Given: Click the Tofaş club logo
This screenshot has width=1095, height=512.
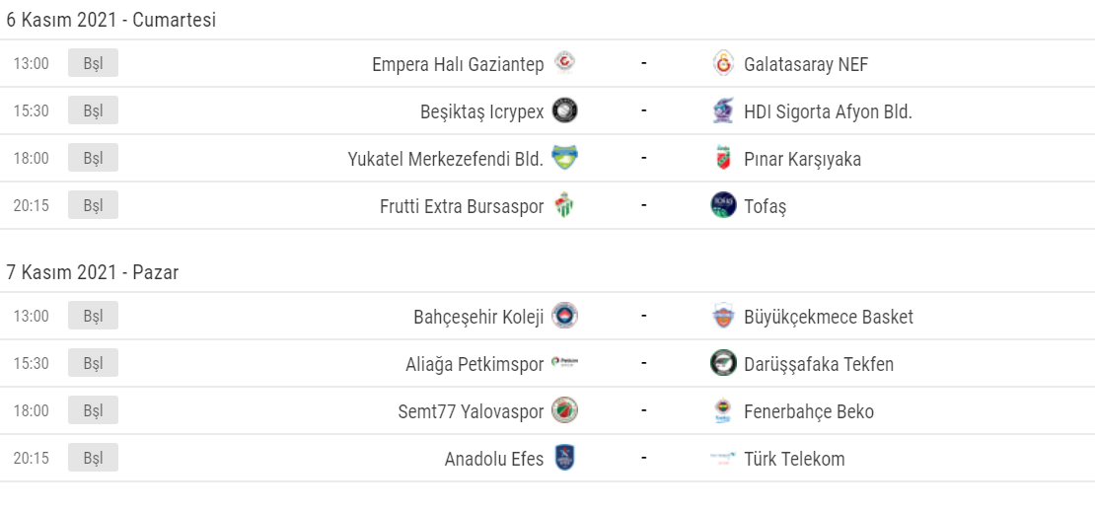Looking at the screenshot, I should (x=723, y=205).
